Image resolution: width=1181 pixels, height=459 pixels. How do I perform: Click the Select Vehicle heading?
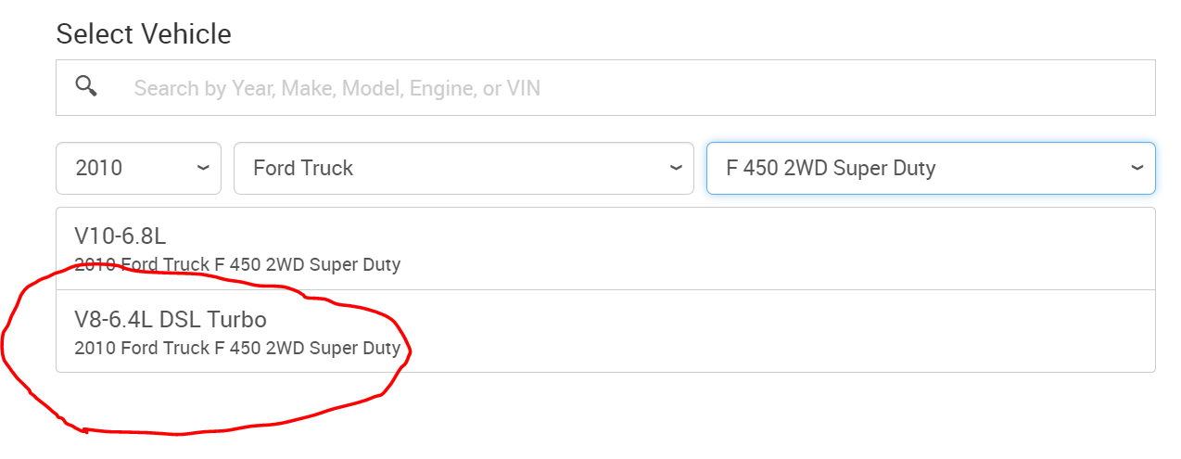point(144,34)
